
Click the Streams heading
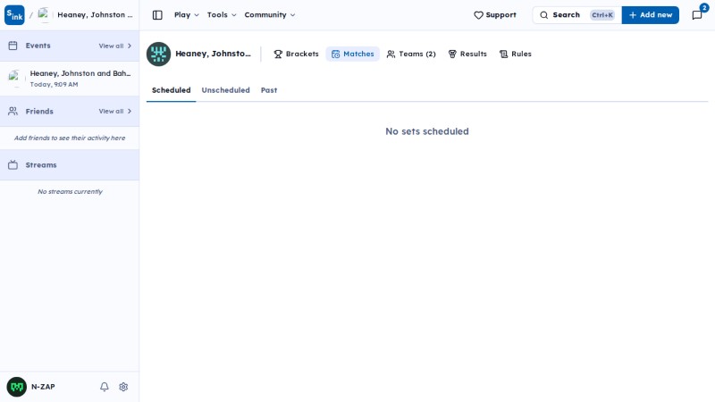coord(41,165)
